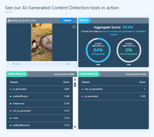Click the camera snapshot icon
154x137 pixels.
pos(74,27)
